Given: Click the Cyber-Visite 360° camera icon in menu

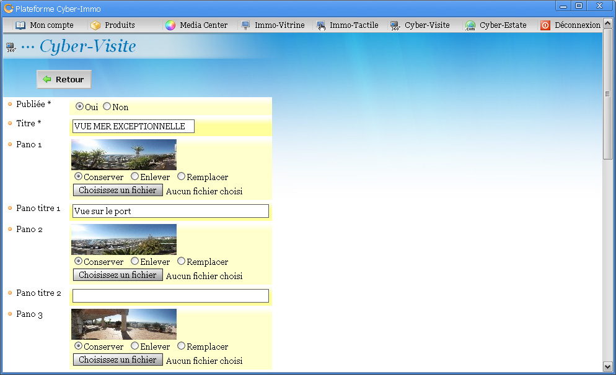Looking at the screenshot, I should (x=395, y=25).
